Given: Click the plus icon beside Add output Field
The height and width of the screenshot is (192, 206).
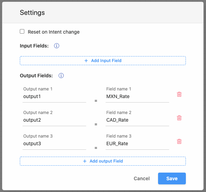Looking at the screenshot, I should pyautogui.click(x=85, y=161).
